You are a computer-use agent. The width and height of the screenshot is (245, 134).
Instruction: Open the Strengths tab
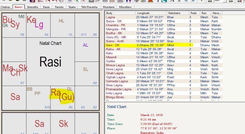(33, 7)
